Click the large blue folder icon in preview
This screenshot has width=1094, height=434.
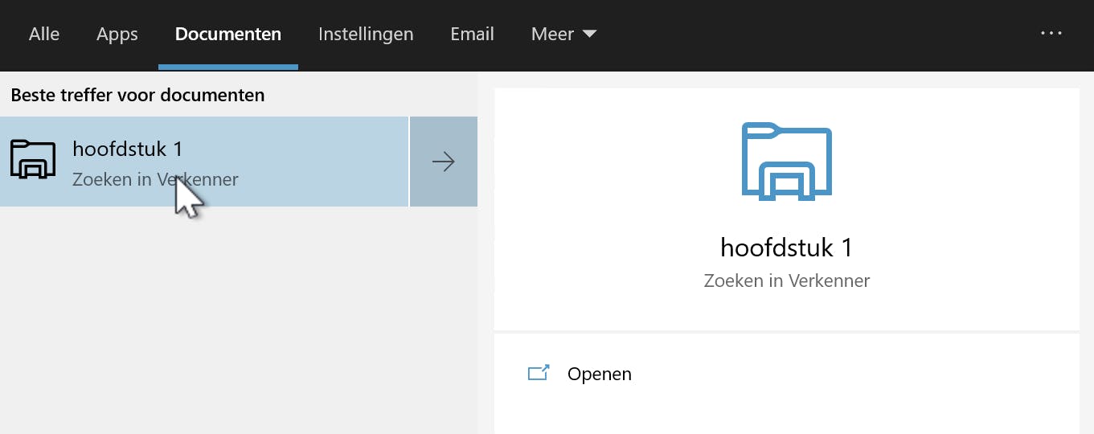coord(786,162)
